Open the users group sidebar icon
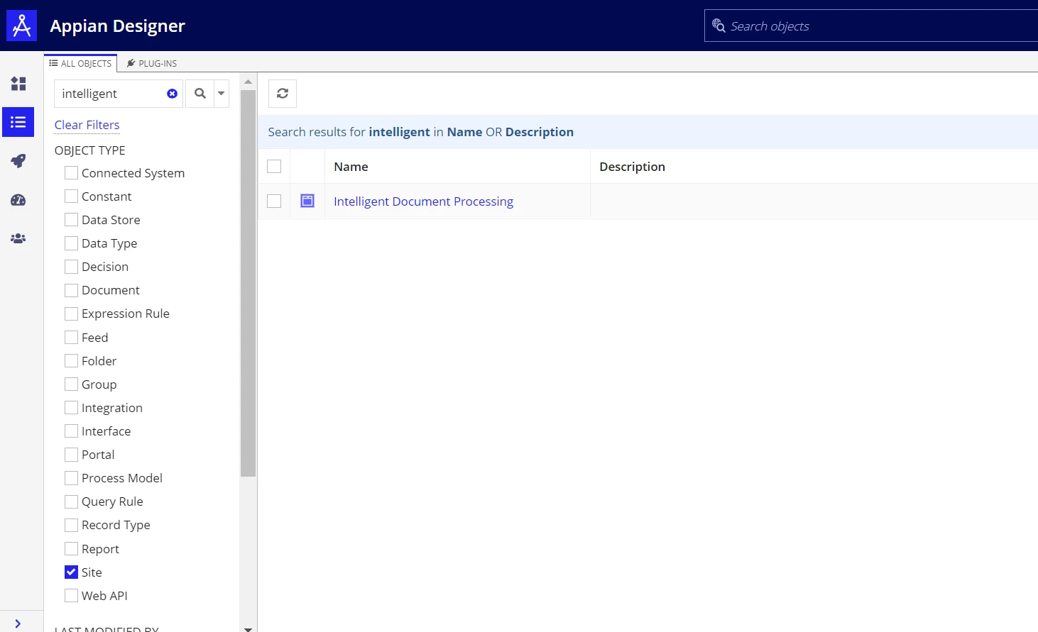This screenshot has height=632, width=1038. pos(18,238)
